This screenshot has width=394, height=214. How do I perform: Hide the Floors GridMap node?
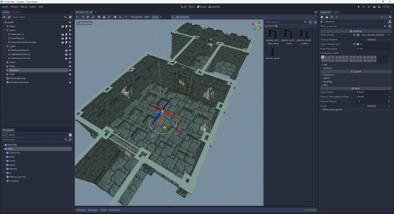[70, 62]
